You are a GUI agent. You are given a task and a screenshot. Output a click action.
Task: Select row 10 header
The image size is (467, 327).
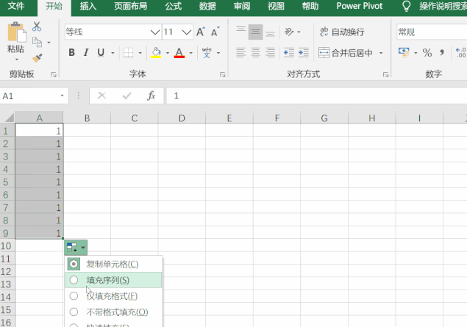coord(6,246)
